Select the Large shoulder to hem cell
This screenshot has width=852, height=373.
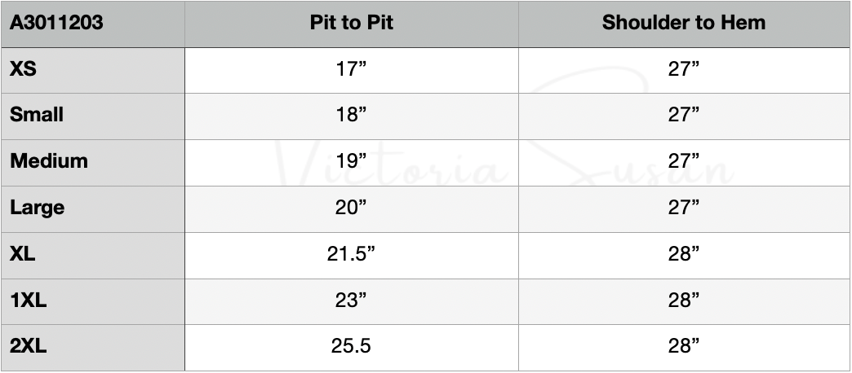[x=684, y=207]
